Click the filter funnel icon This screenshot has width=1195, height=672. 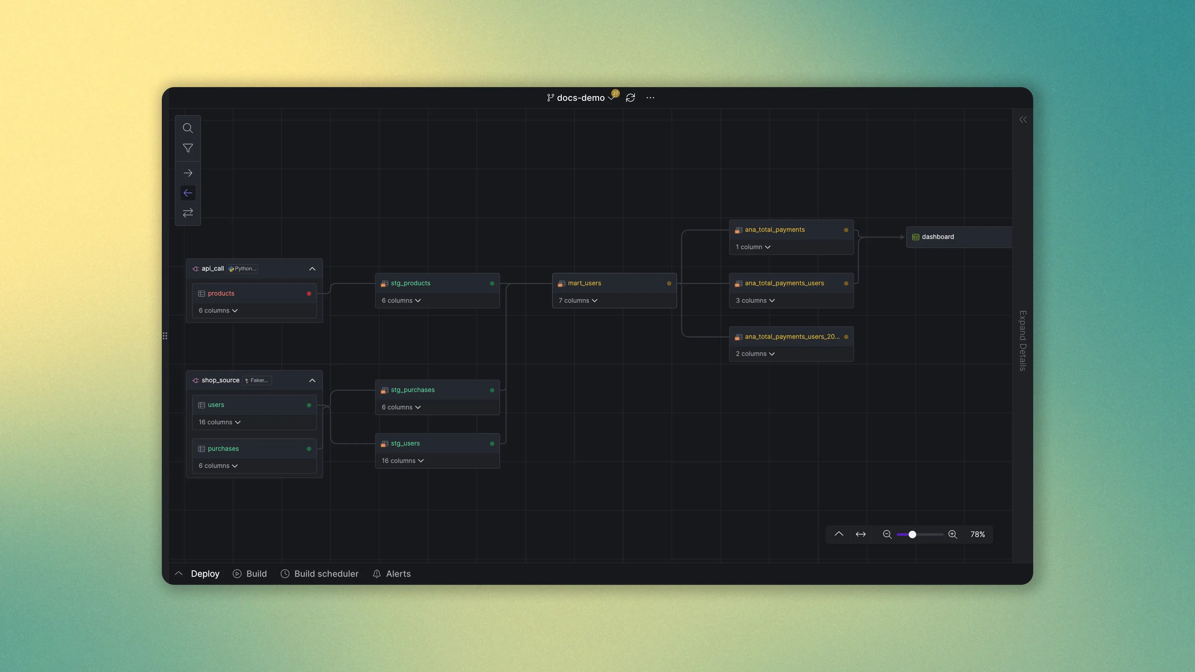[x=187, y=148]
